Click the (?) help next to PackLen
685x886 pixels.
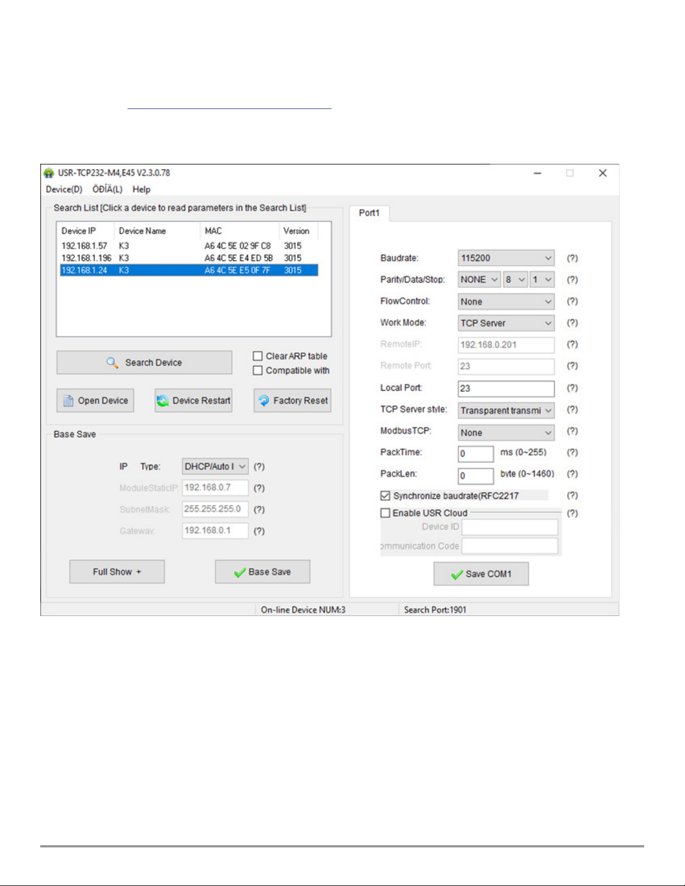click(x=572, y=473)
